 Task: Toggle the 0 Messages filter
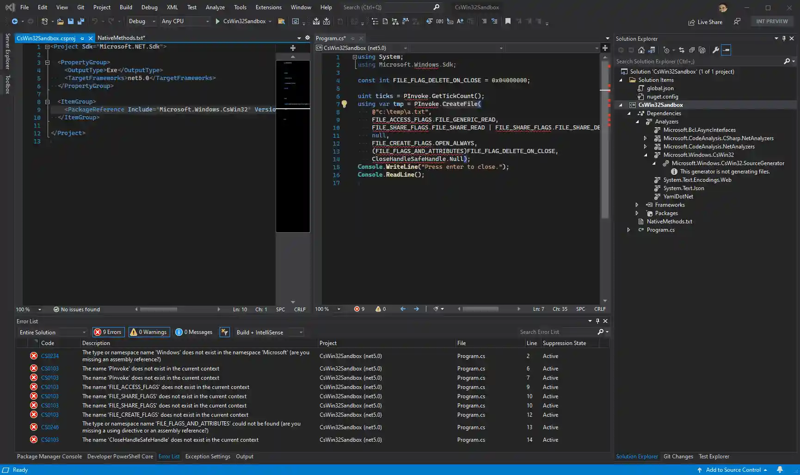(x=194, y=332)
